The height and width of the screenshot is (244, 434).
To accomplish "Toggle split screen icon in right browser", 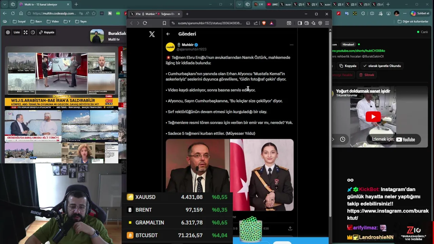I will pos(372,13).
